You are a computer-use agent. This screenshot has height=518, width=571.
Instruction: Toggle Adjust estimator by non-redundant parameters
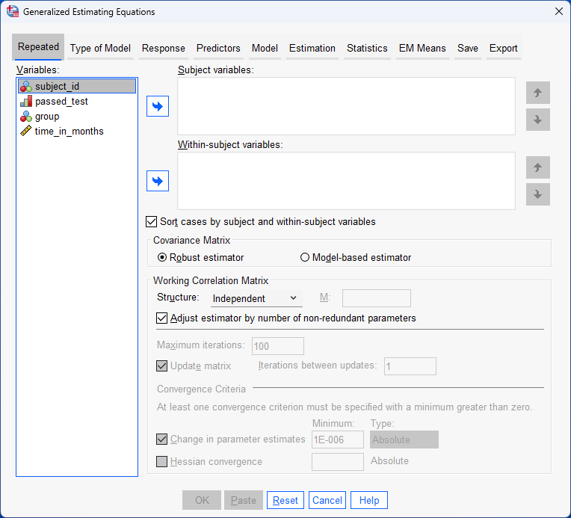[x=161, y=318]
